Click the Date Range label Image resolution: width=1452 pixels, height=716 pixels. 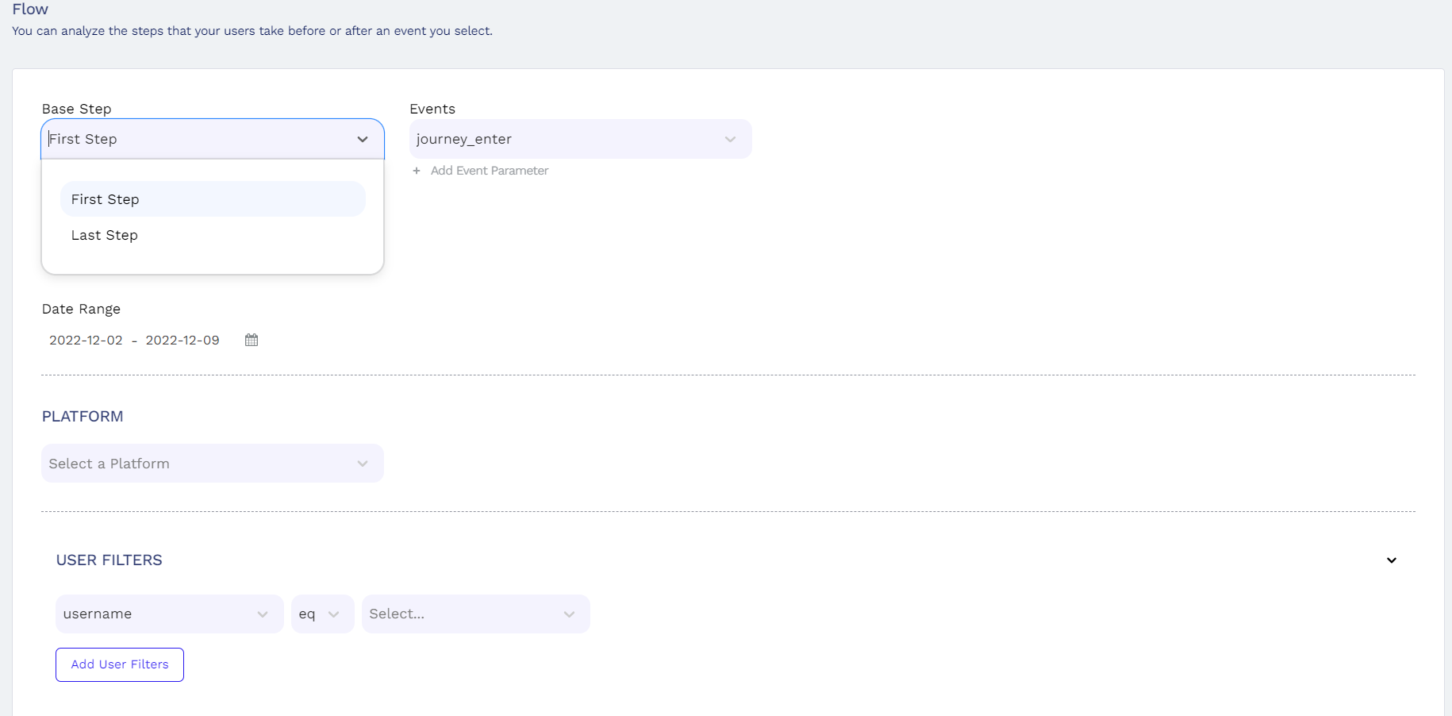click(x=81, y=309)
